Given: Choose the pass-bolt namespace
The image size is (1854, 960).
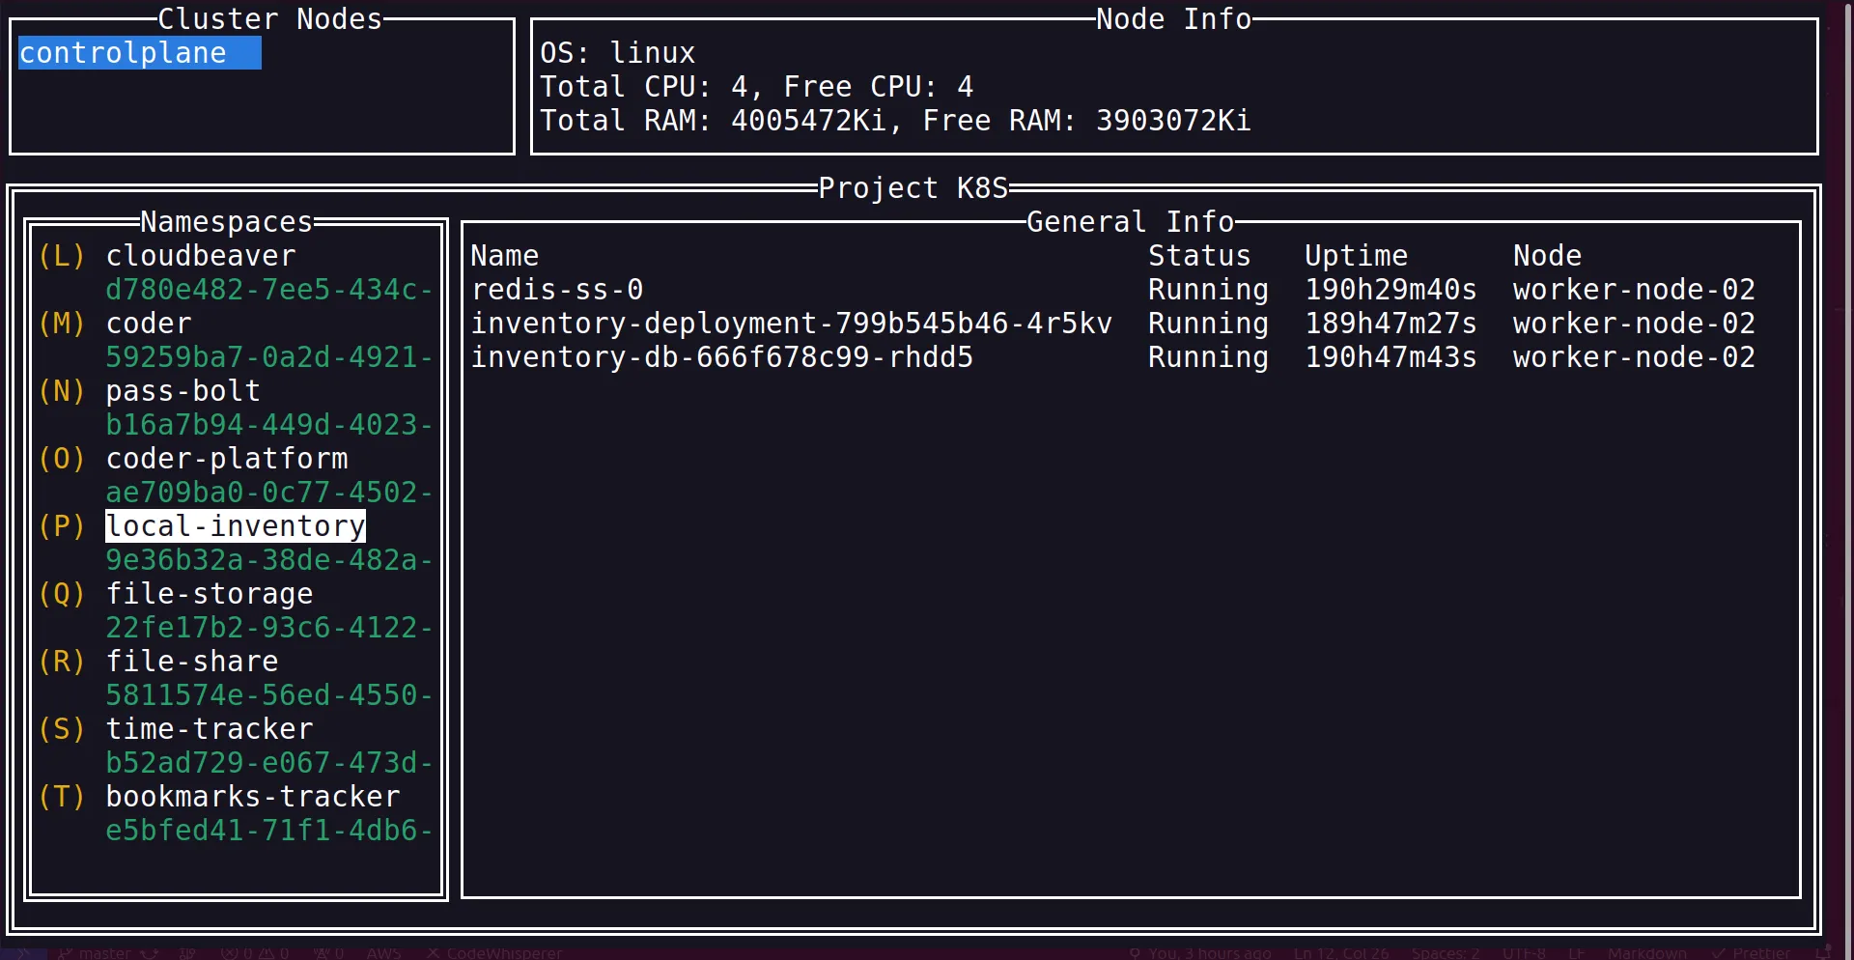Looking at the screenshot, I should click(183, 391).
